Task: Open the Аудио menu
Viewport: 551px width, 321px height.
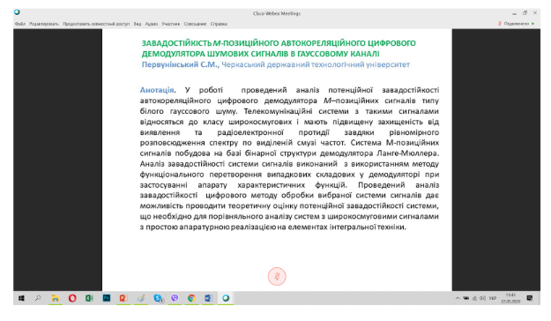Action: tap(152, 24)
